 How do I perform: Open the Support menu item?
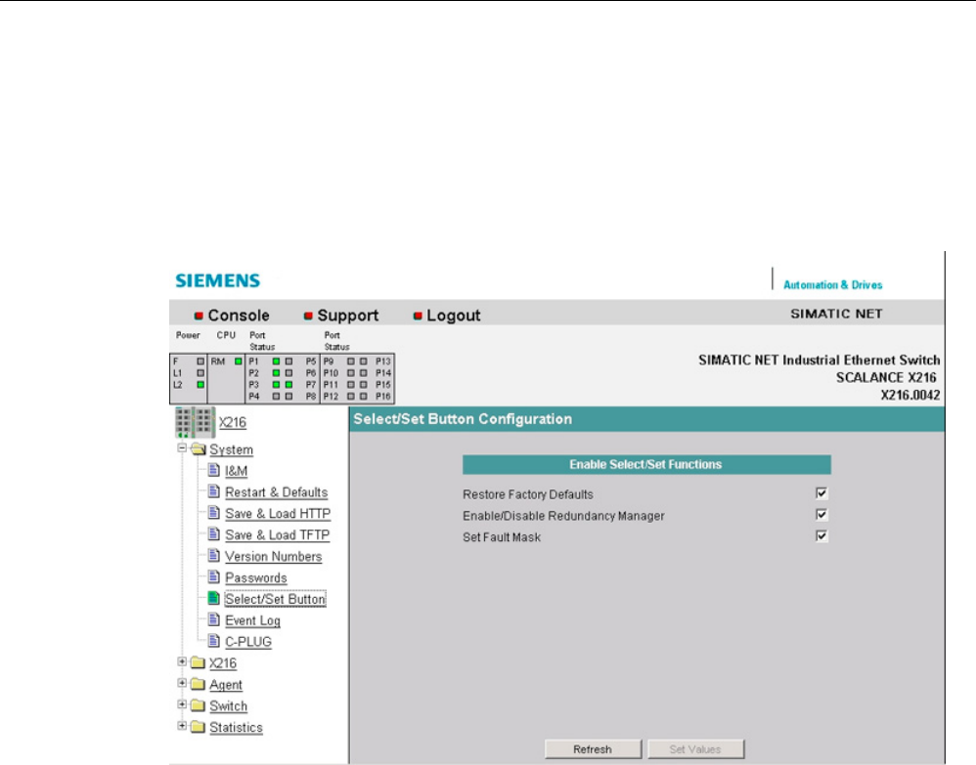pyautogui.click(x=348, y=316)
